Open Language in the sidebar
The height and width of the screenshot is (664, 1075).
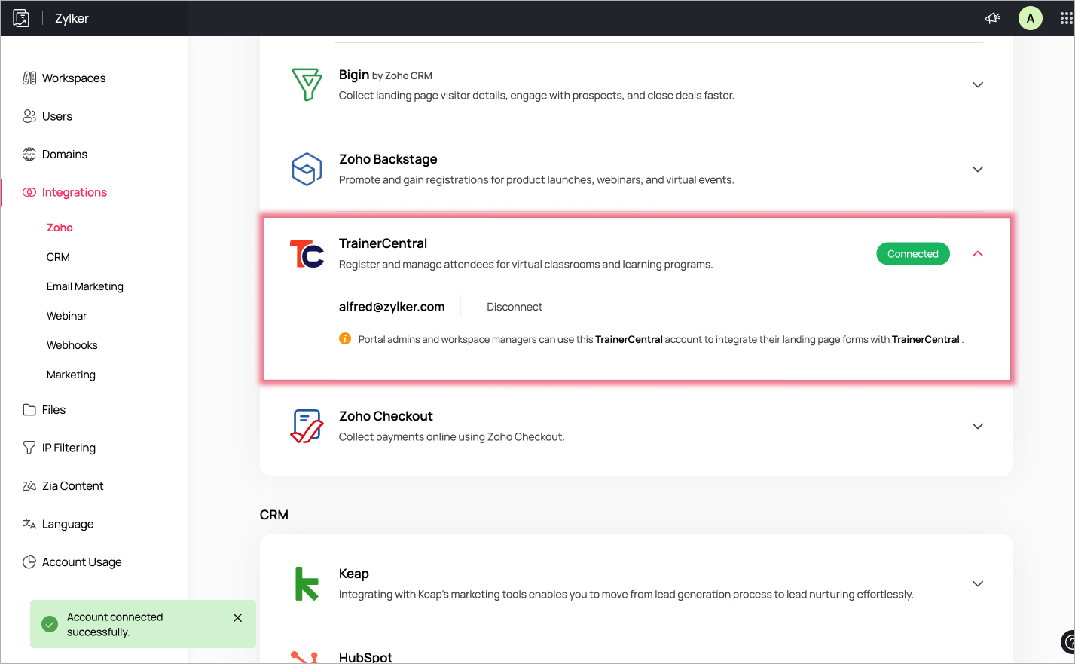[x=68, y=524]
